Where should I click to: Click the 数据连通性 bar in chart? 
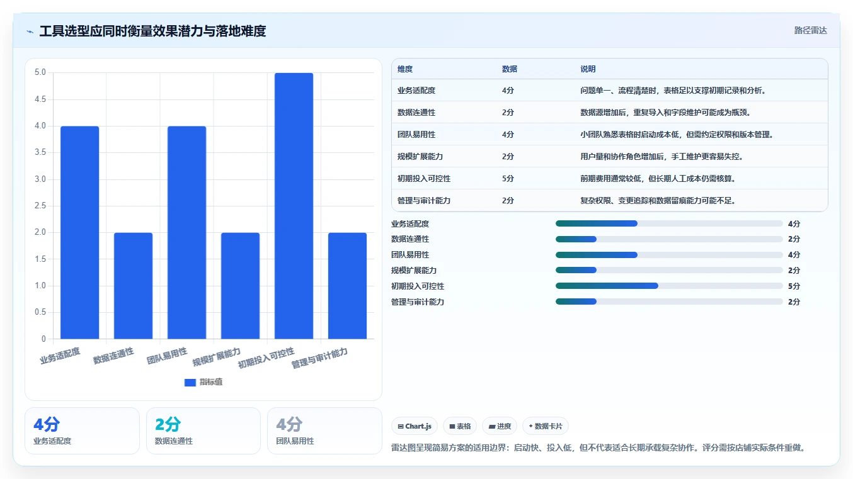[x=134, y=286]
